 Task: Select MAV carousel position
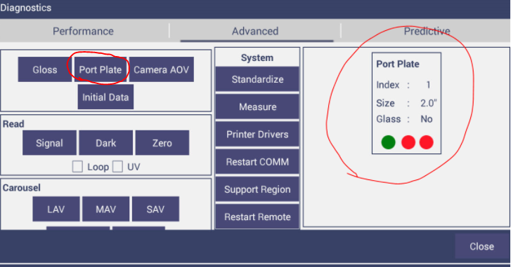tap(106, 209)
